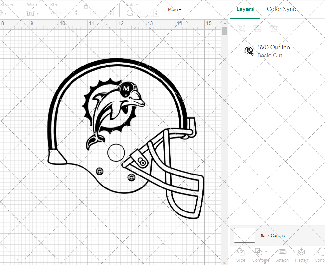Screen dimensions: 325x265
Task: Select the Layers tab
Action: point(245,9)
